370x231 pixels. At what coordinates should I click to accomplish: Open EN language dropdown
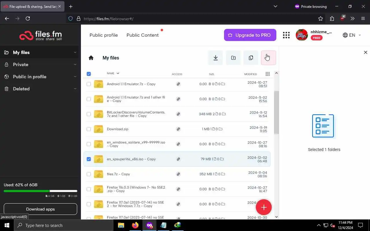pos(352,35)
